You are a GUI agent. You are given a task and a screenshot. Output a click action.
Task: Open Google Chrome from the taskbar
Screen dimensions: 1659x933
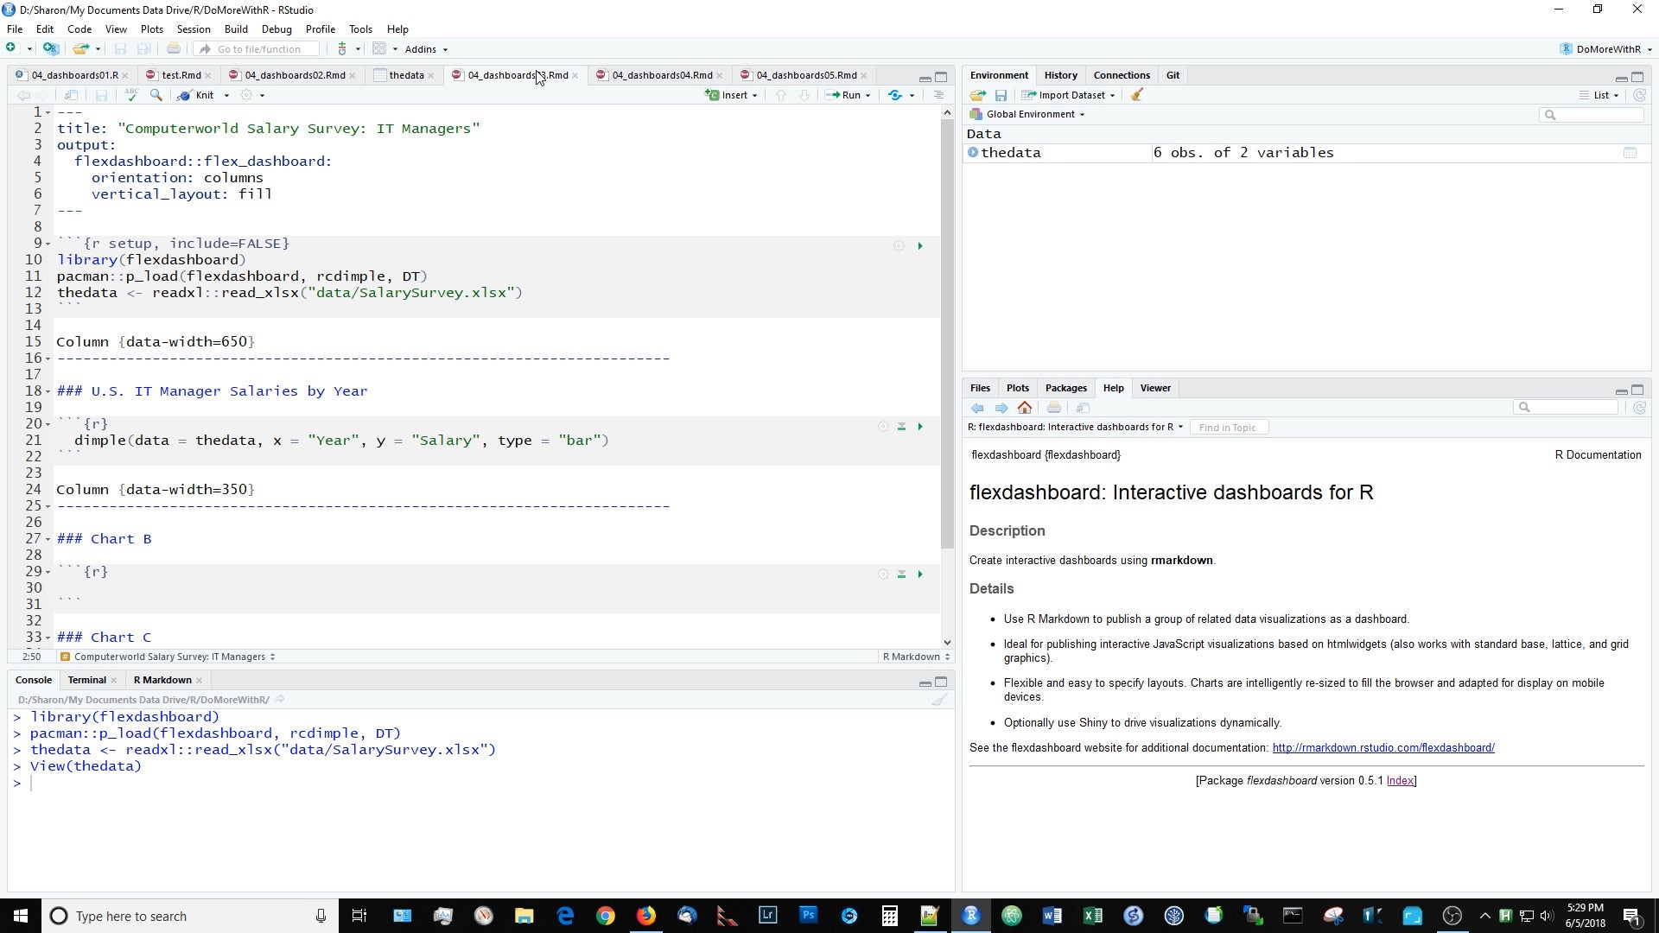(x=605, y=916)
